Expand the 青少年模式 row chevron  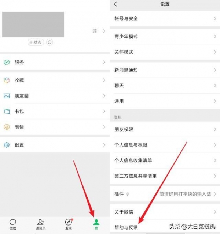coord(215,37)
